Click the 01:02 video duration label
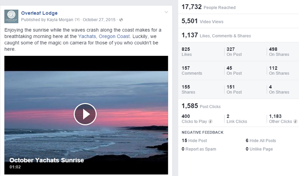The width and height of the screenshot is (299, 176). pos(15,167)
